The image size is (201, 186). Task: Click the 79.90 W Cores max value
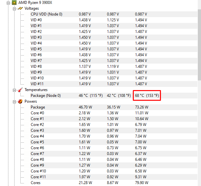pyautogui.click(x=142, y=183)
